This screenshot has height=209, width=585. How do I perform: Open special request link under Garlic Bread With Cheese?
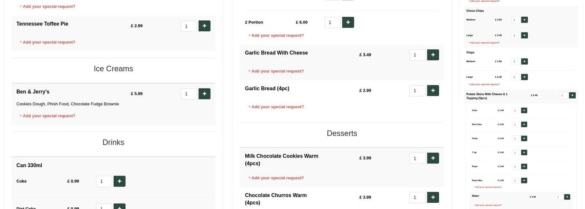click(277, 71)
